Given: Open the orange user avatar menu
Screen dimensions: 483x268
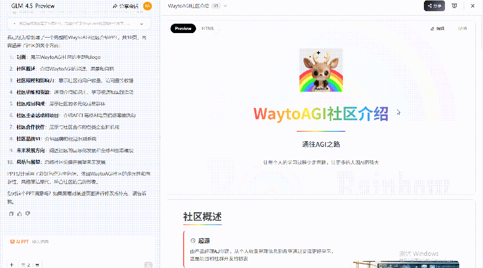Looking at the screenshot, I should 148,6.
